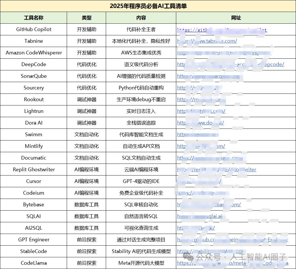Open the Tabnine website link
The height and width of the screenshot is (269, 296).
pyautogui.click(x=207, y=41)
